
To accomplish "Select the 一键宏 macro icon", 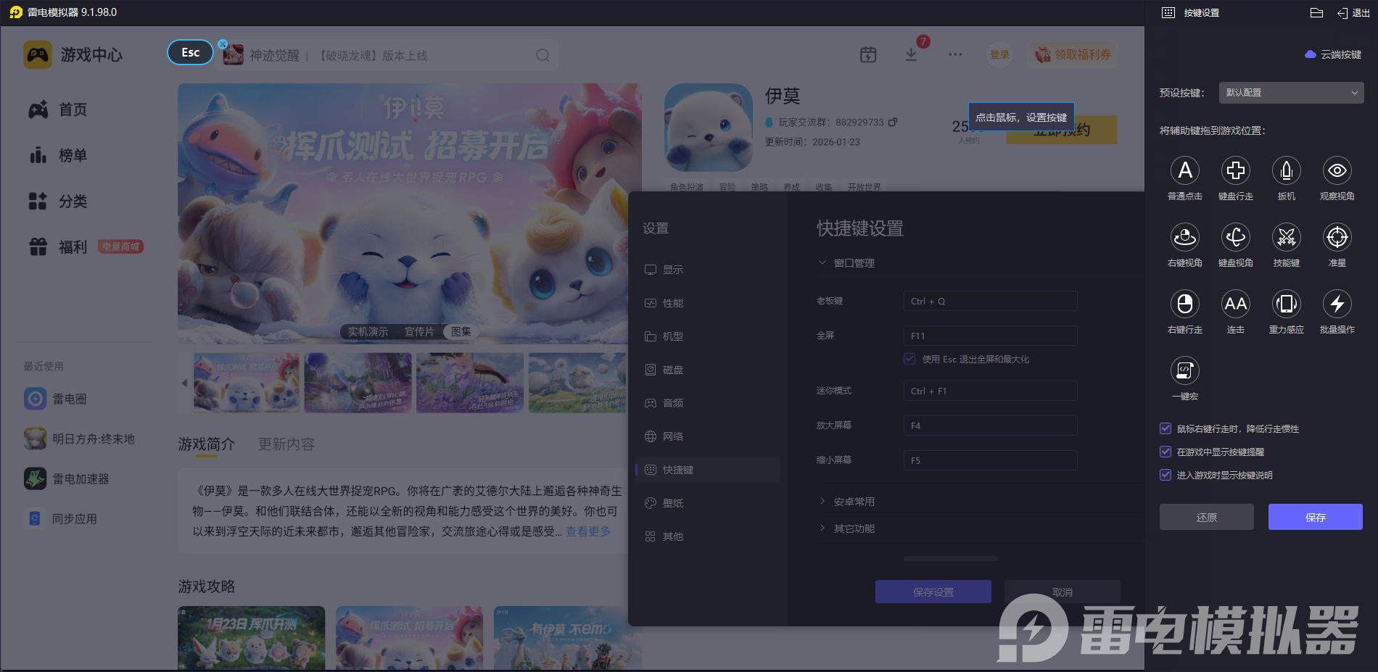I will click(x=1185, y=370).
